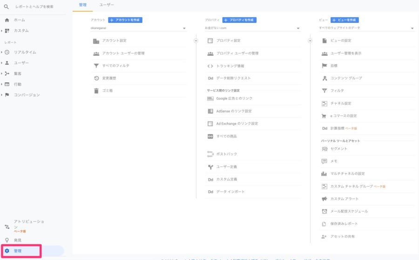Open the okaneganai account dropdown
Image resolution: width=419 pixels, height=260 pixels.
coord(138,28)
